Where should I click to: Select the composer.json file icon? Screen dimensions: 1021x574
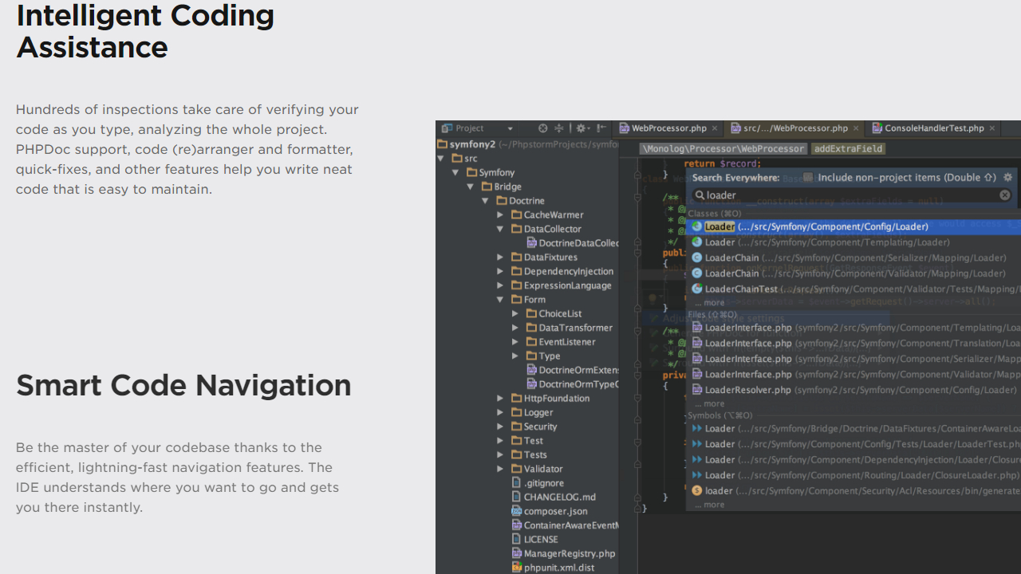click(x=516, y=511)
